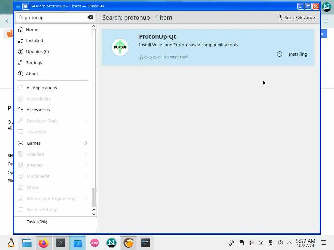Viewport: 334px width, 250px height.
Task: Click the All Applications grid icon
Action: 21,88
